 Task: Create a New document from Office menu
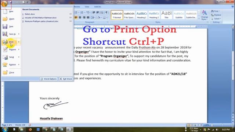[11, 11]
